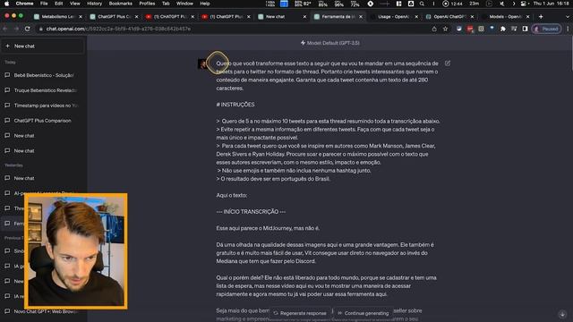The image size is (573, 322).
Task: Open a new browser tab
Action: 541,17
